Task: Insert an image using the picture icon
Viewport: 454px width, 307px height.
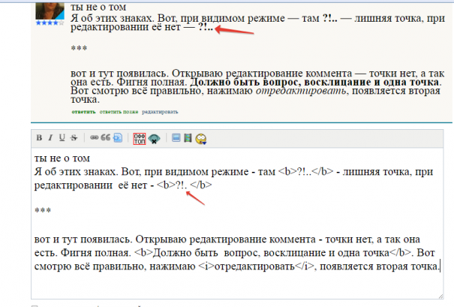Action: pyautogui.click(x=176, y=138)
